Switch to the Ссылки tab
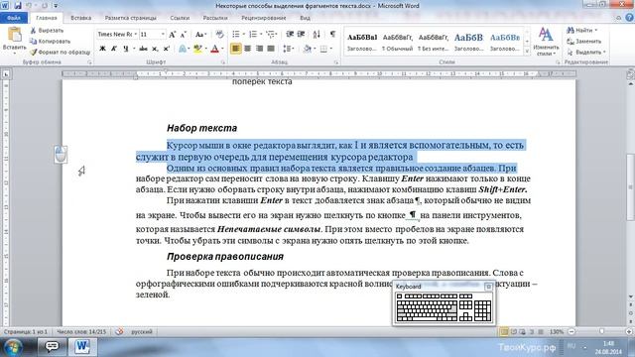This screenshot has height=357, width=635. pos(180,18)
